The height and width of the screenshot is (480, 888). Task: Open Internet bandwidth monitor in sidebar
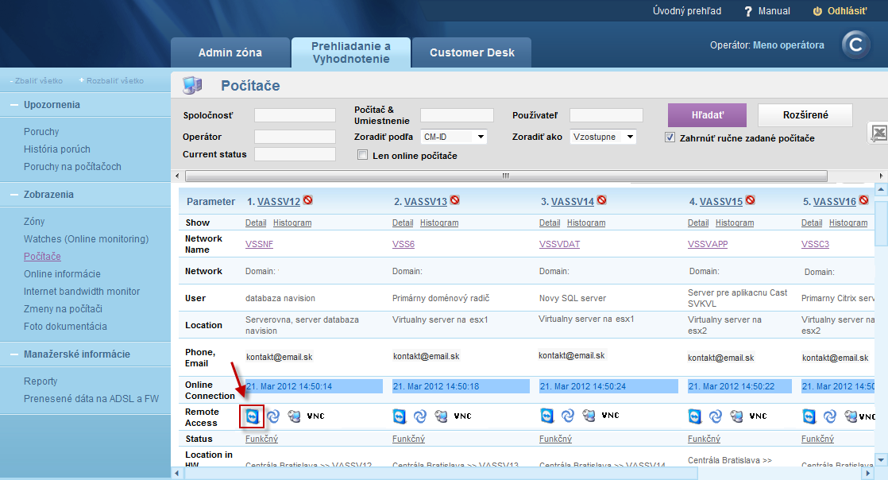coord(82,292)
